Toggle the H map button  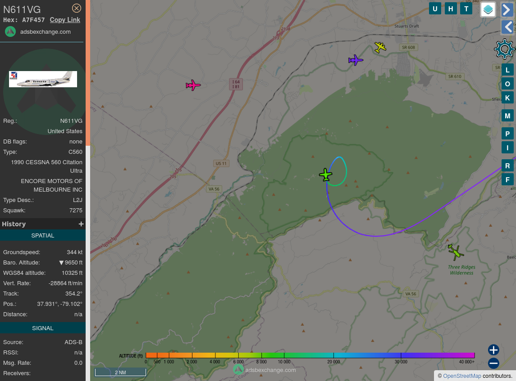click(451, 9)
